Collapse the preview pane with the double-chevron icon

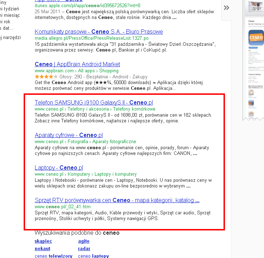226,8
